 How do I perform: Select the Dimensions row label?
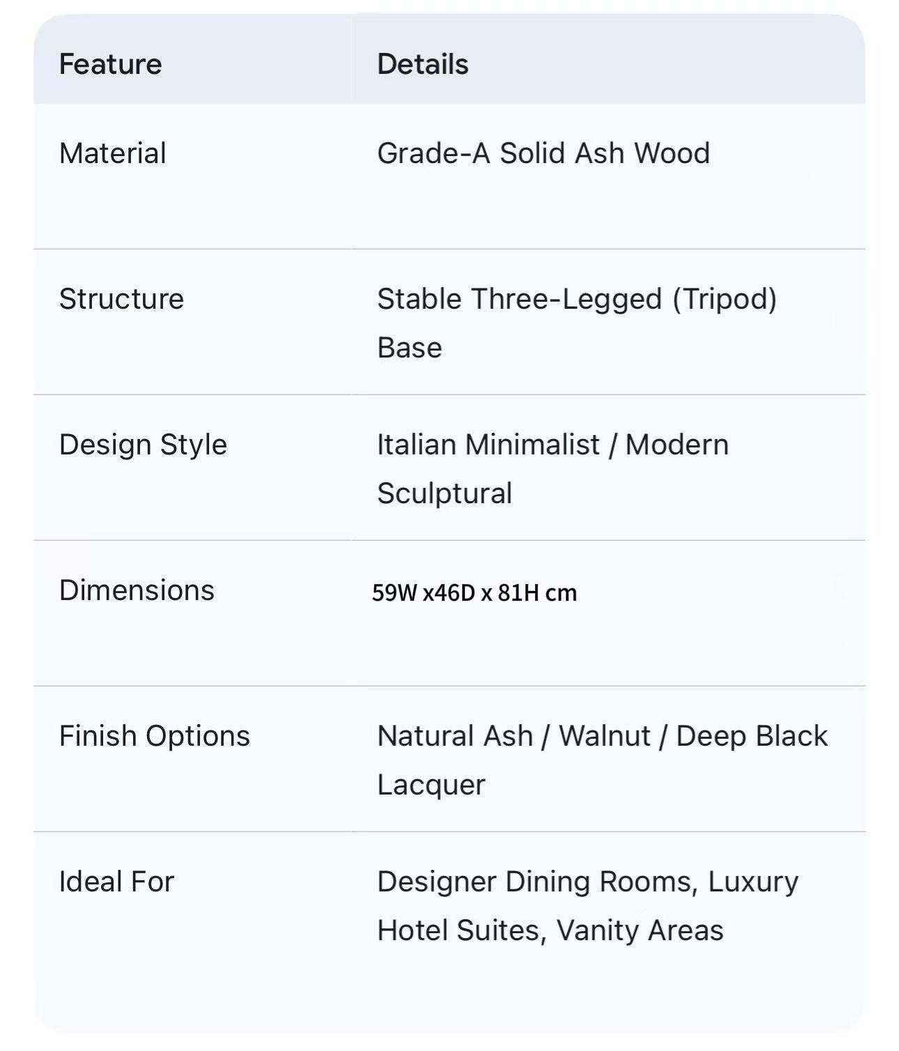[x=137, y=590]
